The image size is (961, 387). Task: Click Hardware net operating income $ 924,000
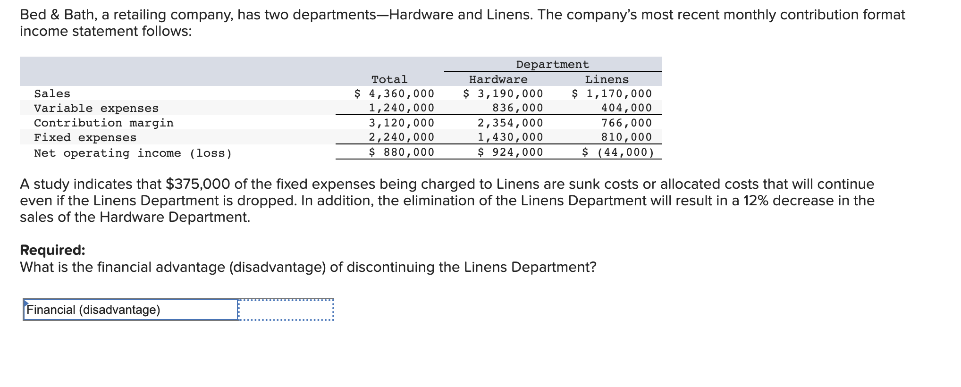(510, 152)
